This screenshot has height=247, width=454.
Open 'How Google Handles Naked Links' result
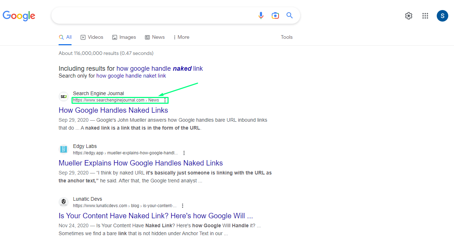[x=113, y=110]
